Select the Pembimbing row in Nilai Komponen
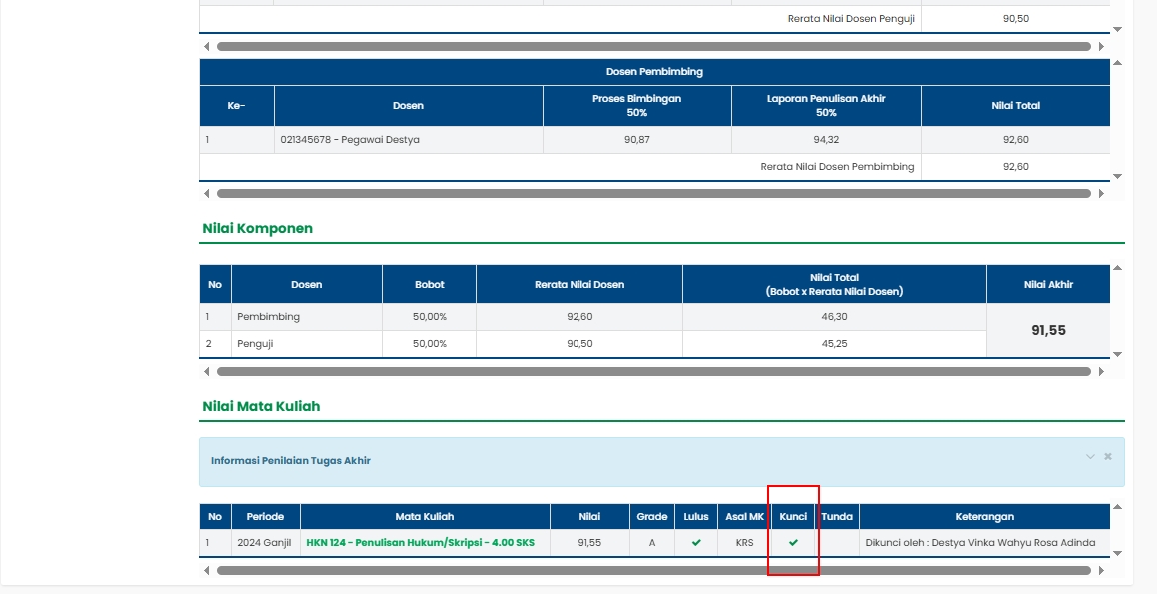1157x594 pixels. click(x=268, y=317)
